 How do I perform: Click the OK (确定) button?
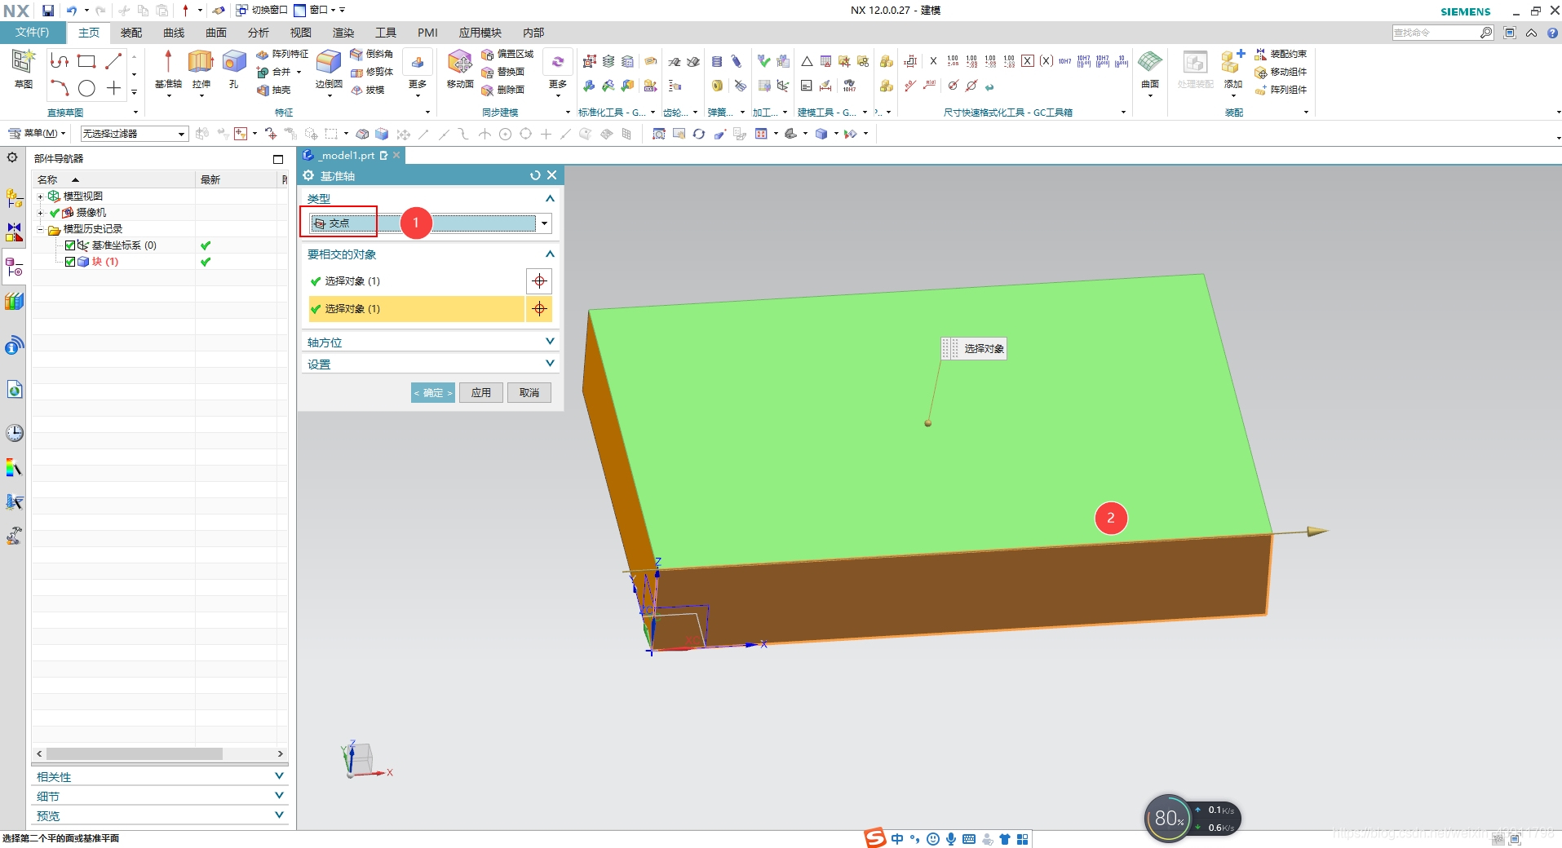[433, 393]
